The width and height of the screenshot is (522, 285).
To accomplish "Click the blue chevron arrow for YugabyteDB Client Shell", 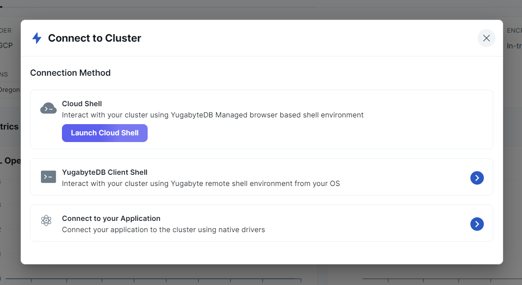I will (x=477, y=178).
